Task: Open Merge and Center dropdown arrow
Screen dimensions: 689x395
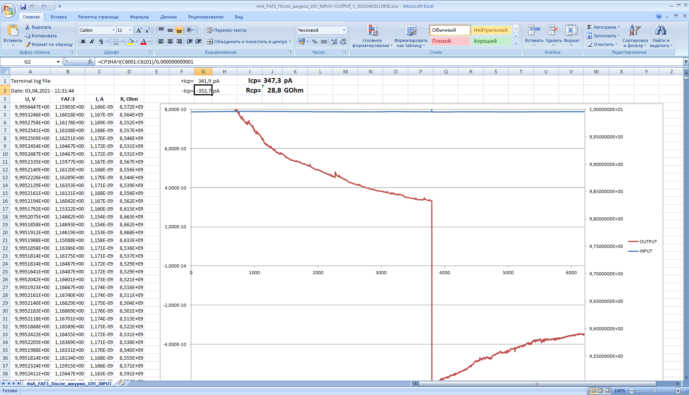Action: click(x=290, y=42)
